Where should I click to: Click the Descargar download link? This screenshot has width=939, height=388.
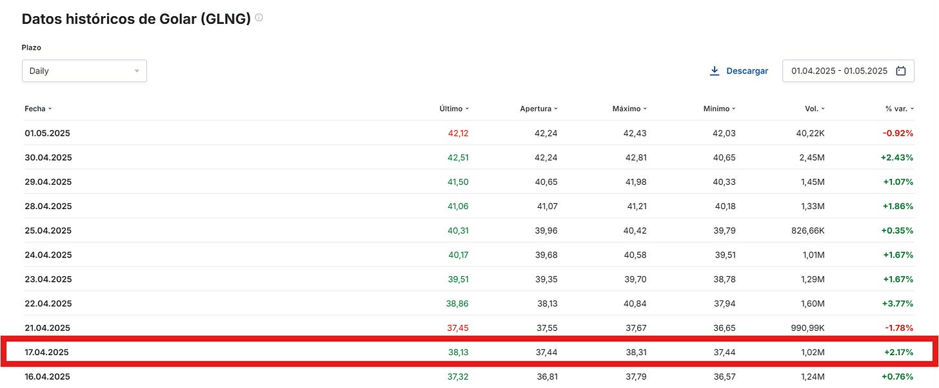(x=739, y=71)
